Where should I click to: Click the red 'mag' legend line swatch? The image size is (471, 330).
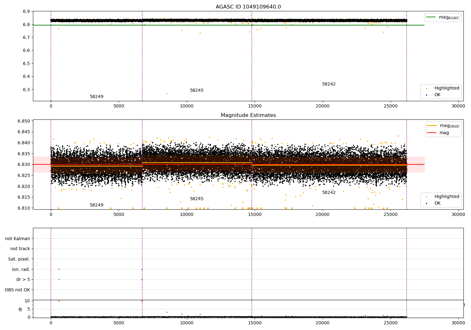pyautogui.click(x=432, y=133)
